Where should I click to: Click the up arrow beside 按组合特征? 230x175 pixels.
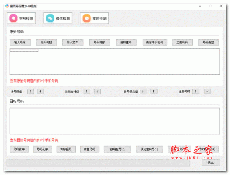click(87, 91)
